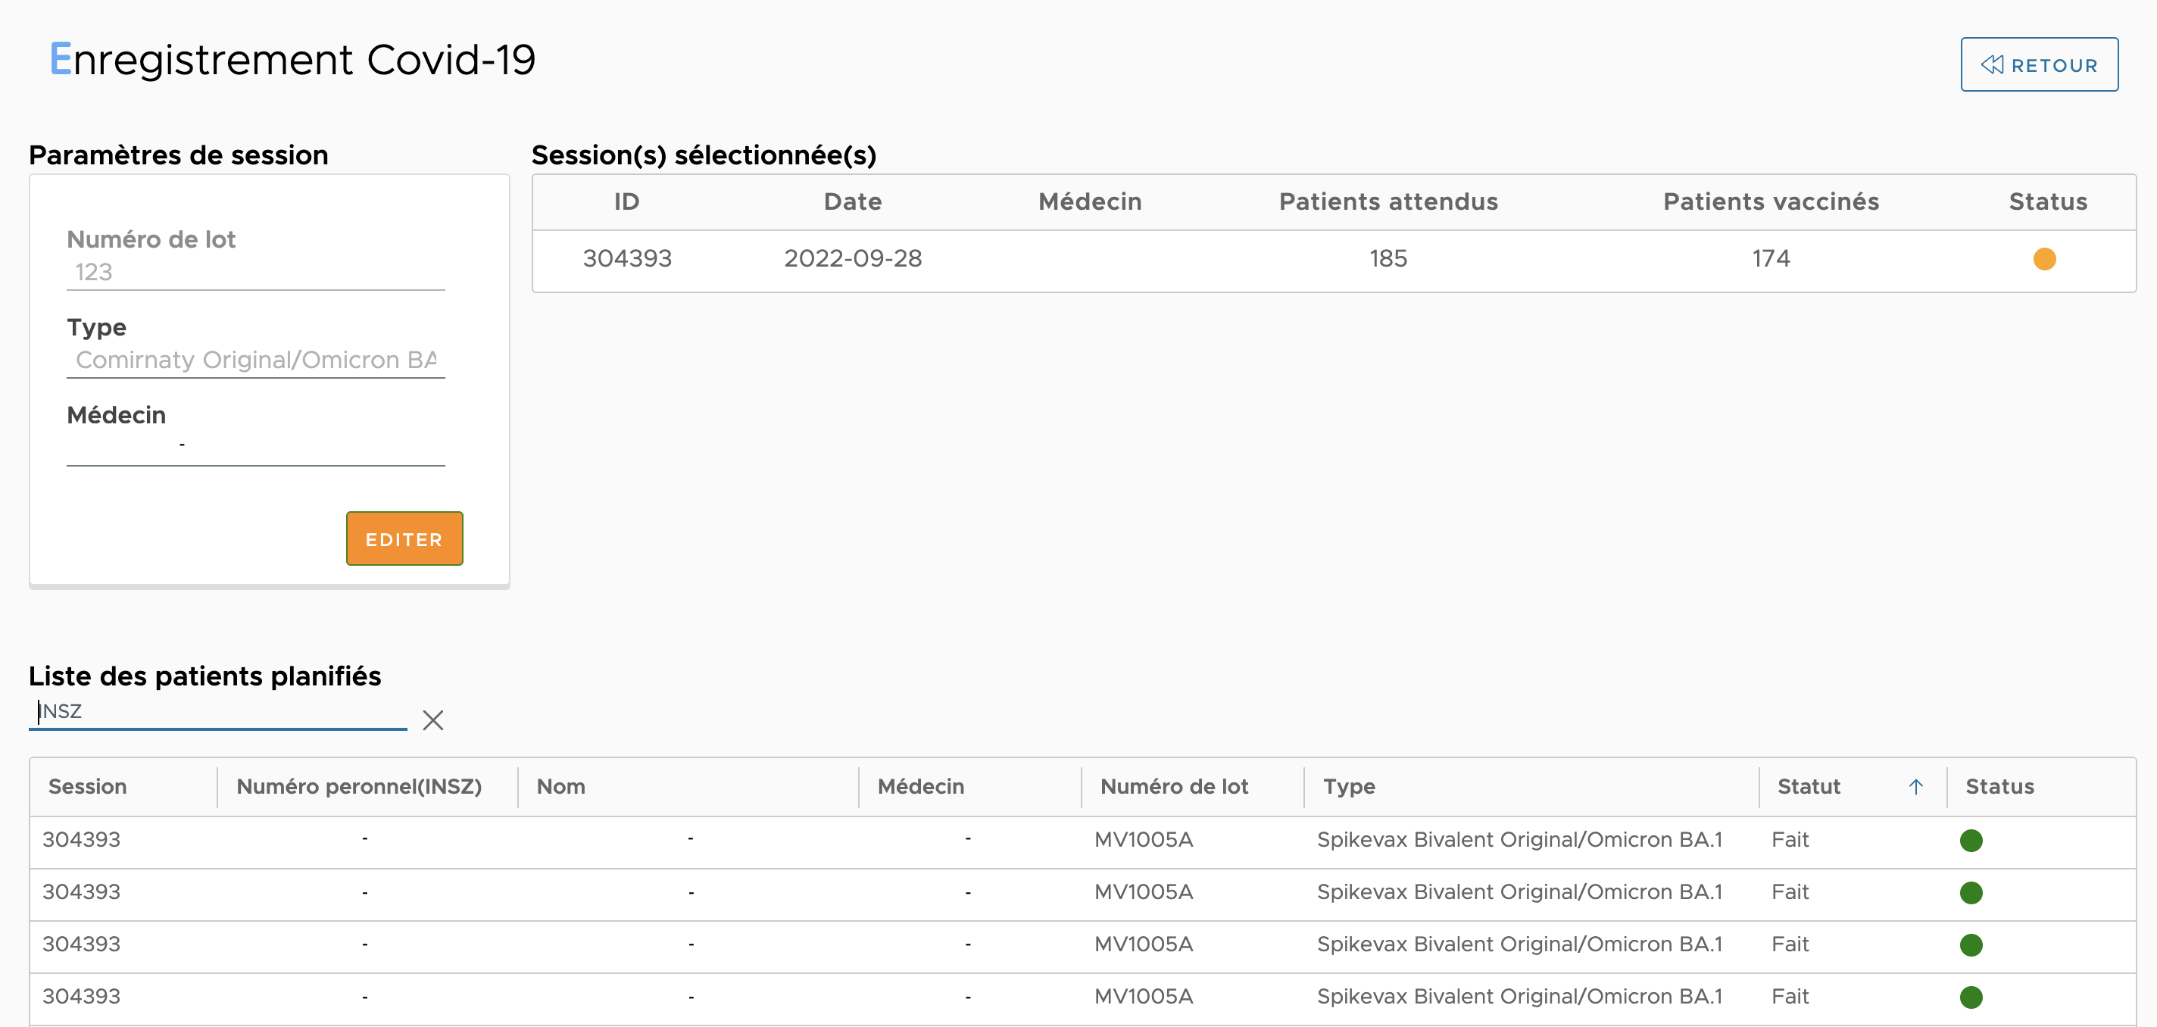Click Médecin column header in patients list
The image size is (2157, 1027).
click(x=921, y=787)
